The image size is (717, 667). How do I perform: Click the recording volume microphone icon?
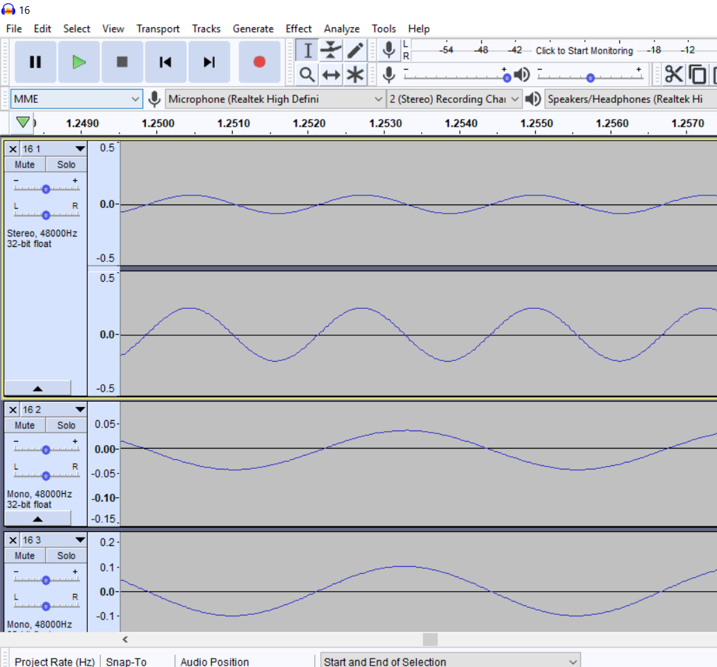pyautogui.click(x=389, y=74)
